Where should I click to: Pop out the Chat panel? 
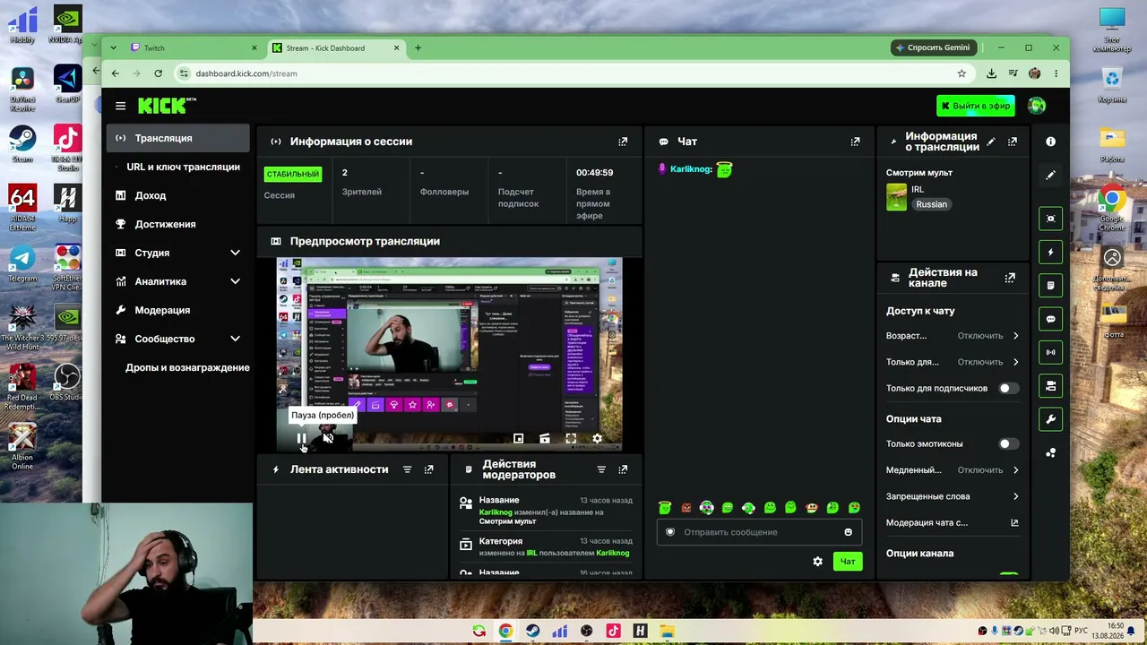[x=855, y=142]
